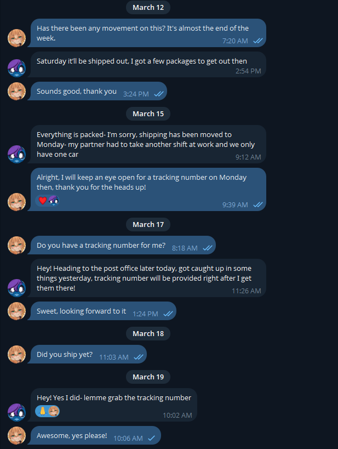Click the March 12 date badge
This screenshot has height=449, width=338.
(148, 7)
